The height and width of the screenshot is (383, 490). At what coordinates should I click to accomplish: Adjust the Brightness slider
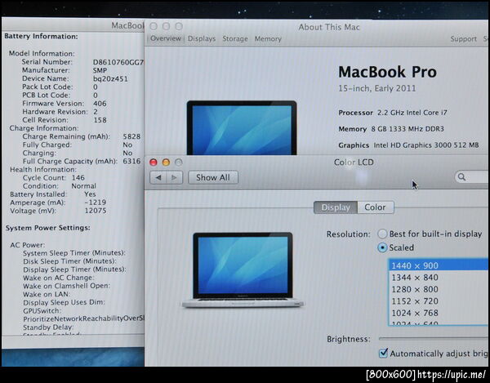[434, 339]
